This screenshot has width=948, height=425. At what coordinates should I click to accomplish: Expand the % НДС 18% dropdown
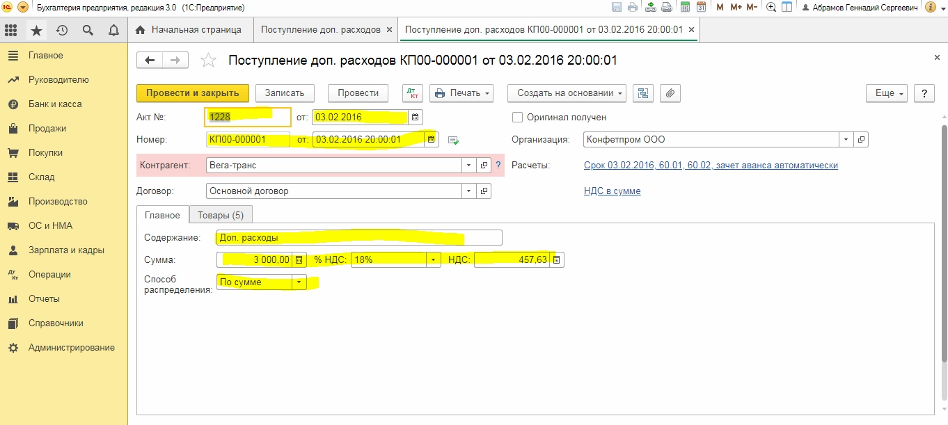[x=434, y=260]
